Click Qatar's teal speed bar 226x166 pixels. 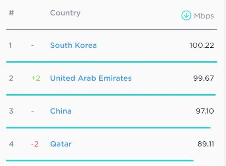tap(100, 160)
